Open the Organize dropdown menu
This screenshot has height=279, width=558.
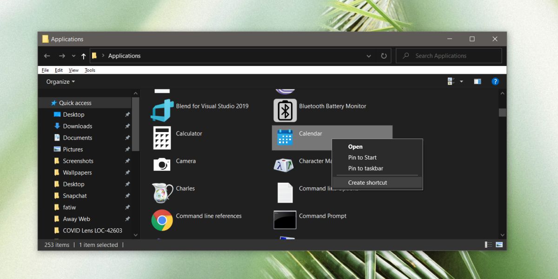(60, 82)
